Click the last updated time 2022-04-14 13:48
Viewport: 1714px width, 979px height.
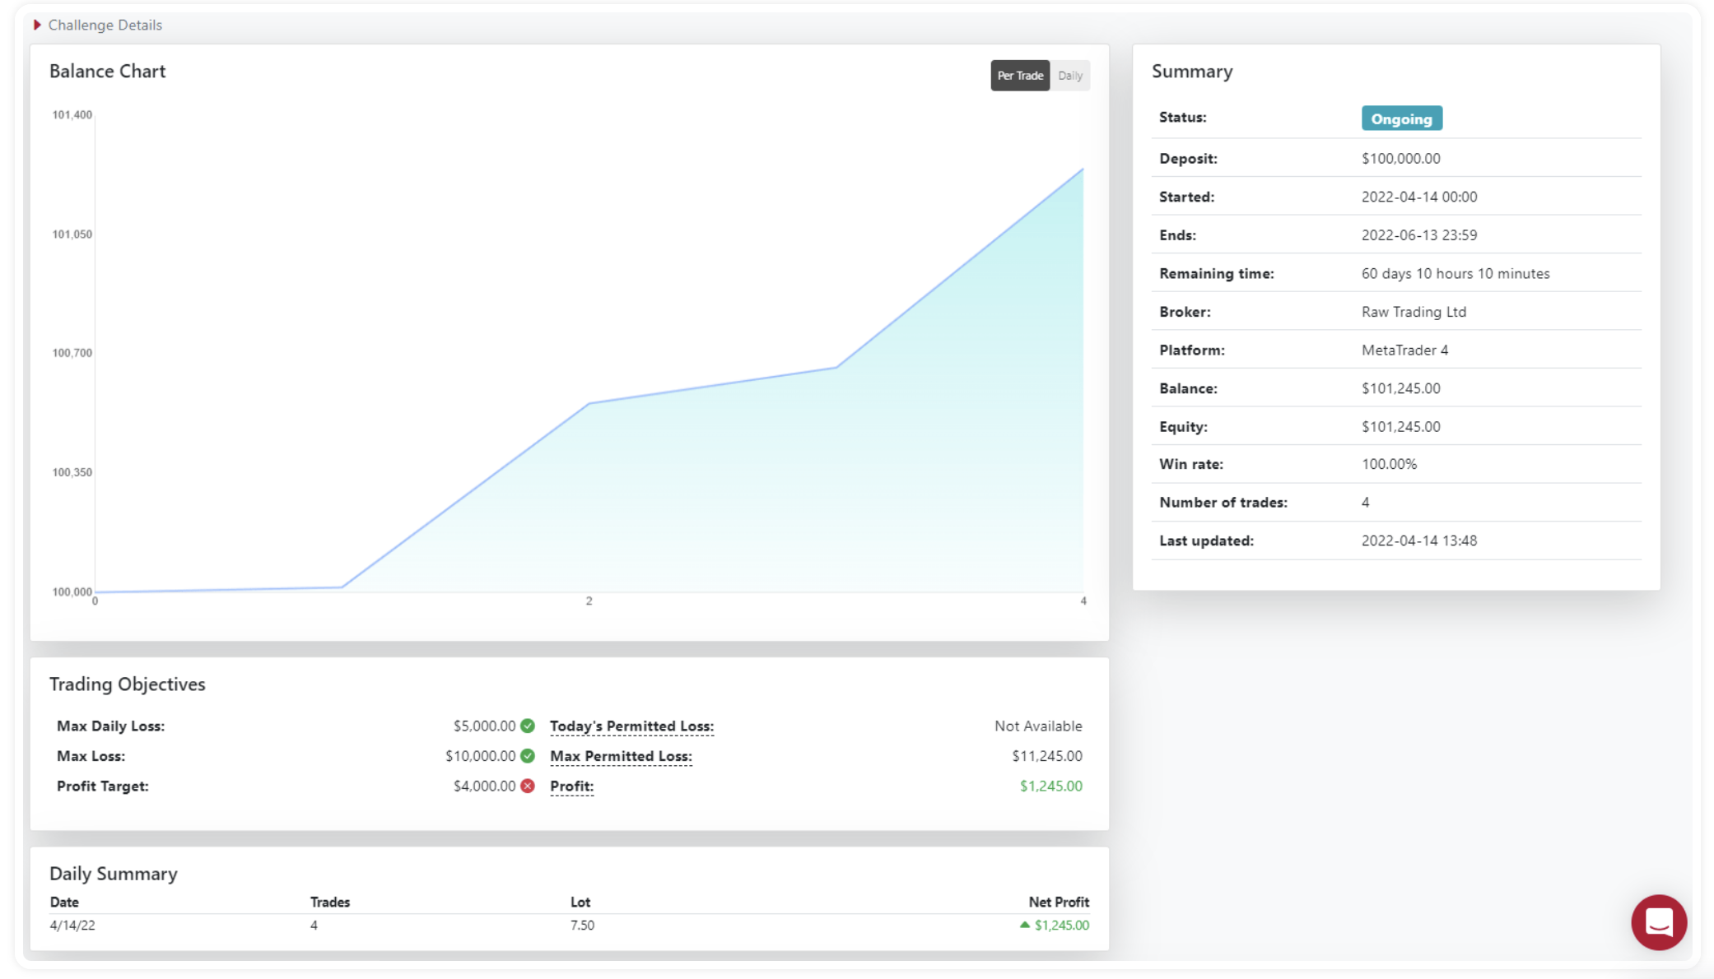coord(1419,541)
